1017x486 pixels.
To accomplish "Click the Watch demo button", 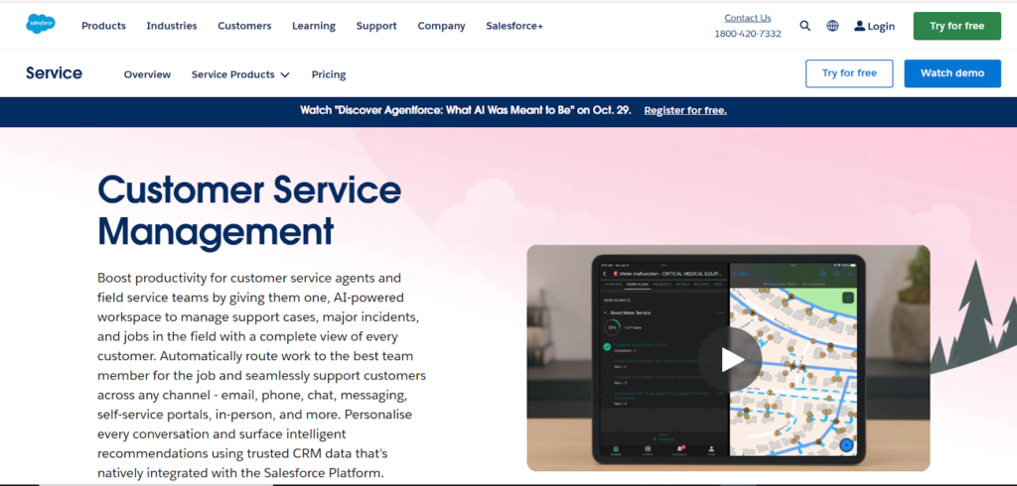I will [x=952, y=73].
